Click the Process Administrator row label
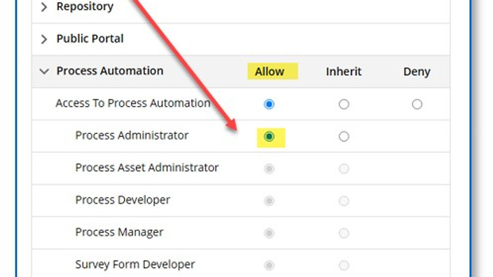 pyautogui.click(x=132, y=135)
